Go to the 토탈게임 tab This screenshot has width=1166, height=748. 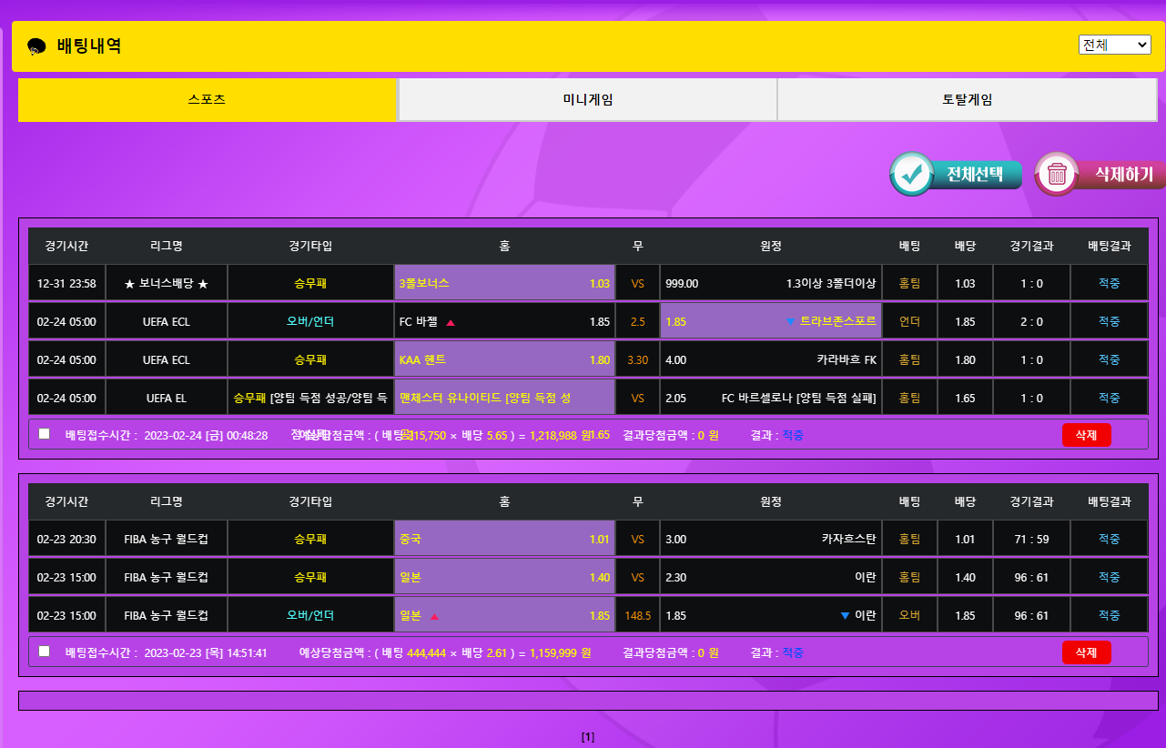pos(967,100)
